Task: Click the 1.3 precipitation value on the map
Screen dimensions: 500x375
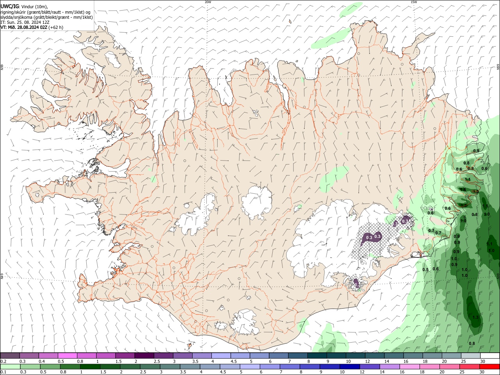Action: tap(475, 317)
